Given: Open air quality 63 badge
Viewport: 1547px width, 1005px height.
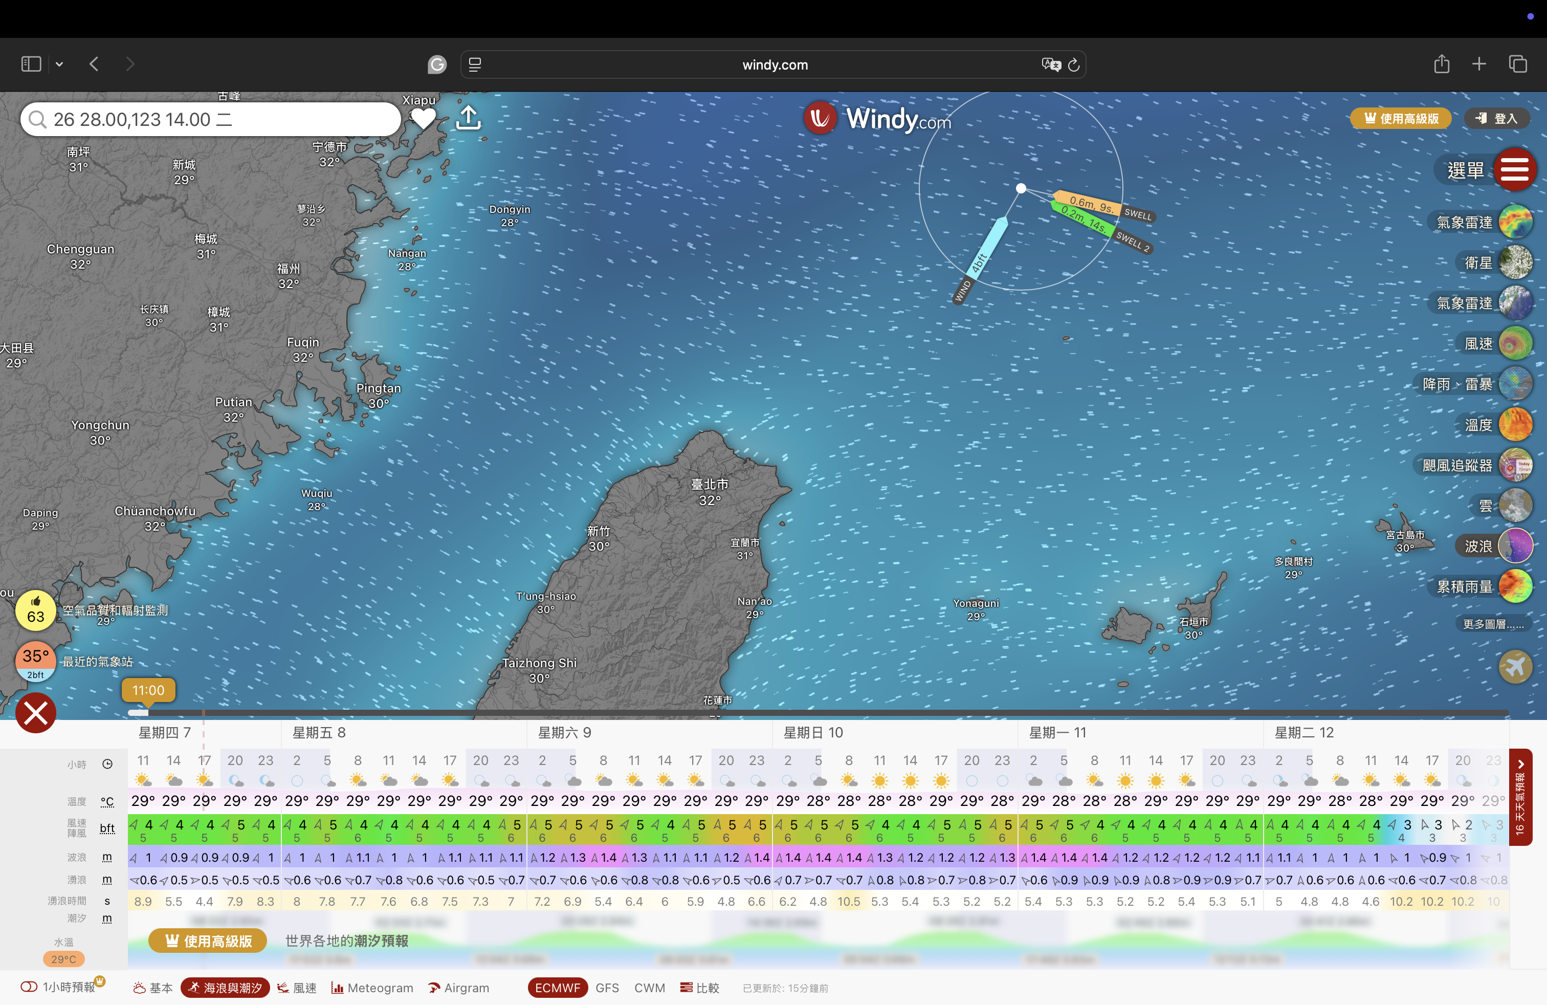Looking at the screenshot, I should click(36, 611).
